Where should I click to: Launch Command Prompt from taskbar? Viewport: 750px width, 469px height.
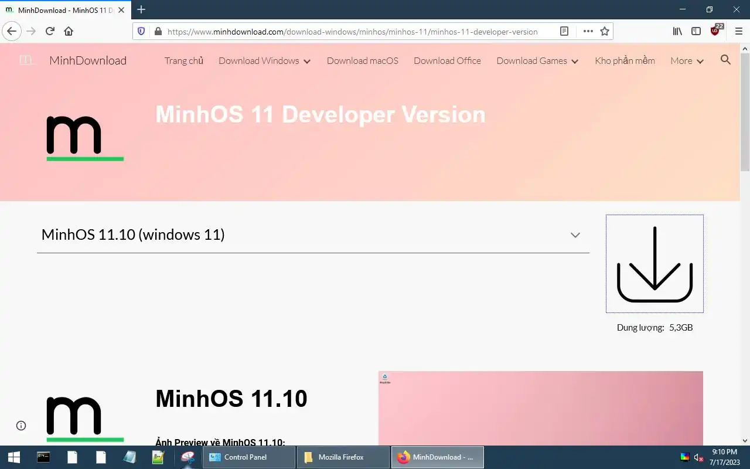click(x=43, y=457)
